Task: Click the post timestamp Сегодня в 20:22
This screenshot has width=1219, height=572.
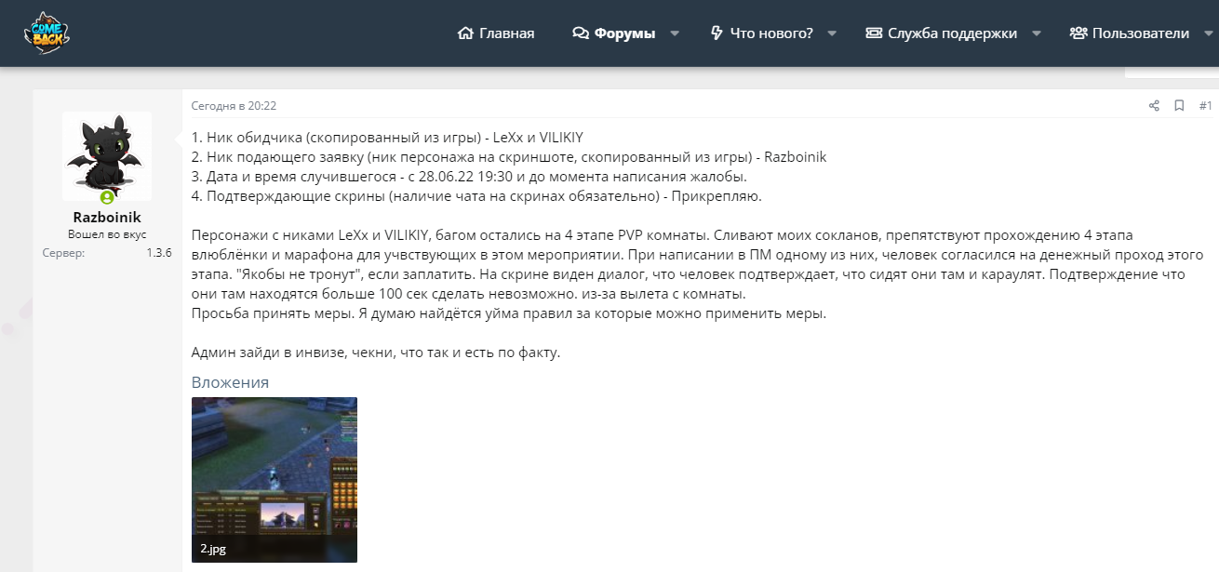Action: 234,106
